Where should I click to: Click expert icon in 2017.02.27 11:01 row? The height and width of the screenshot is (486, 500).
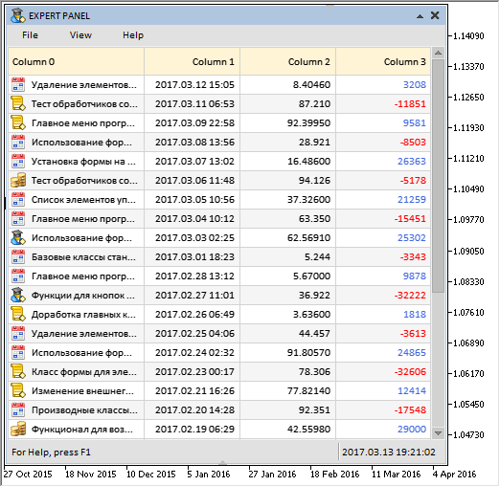[18, 295]
